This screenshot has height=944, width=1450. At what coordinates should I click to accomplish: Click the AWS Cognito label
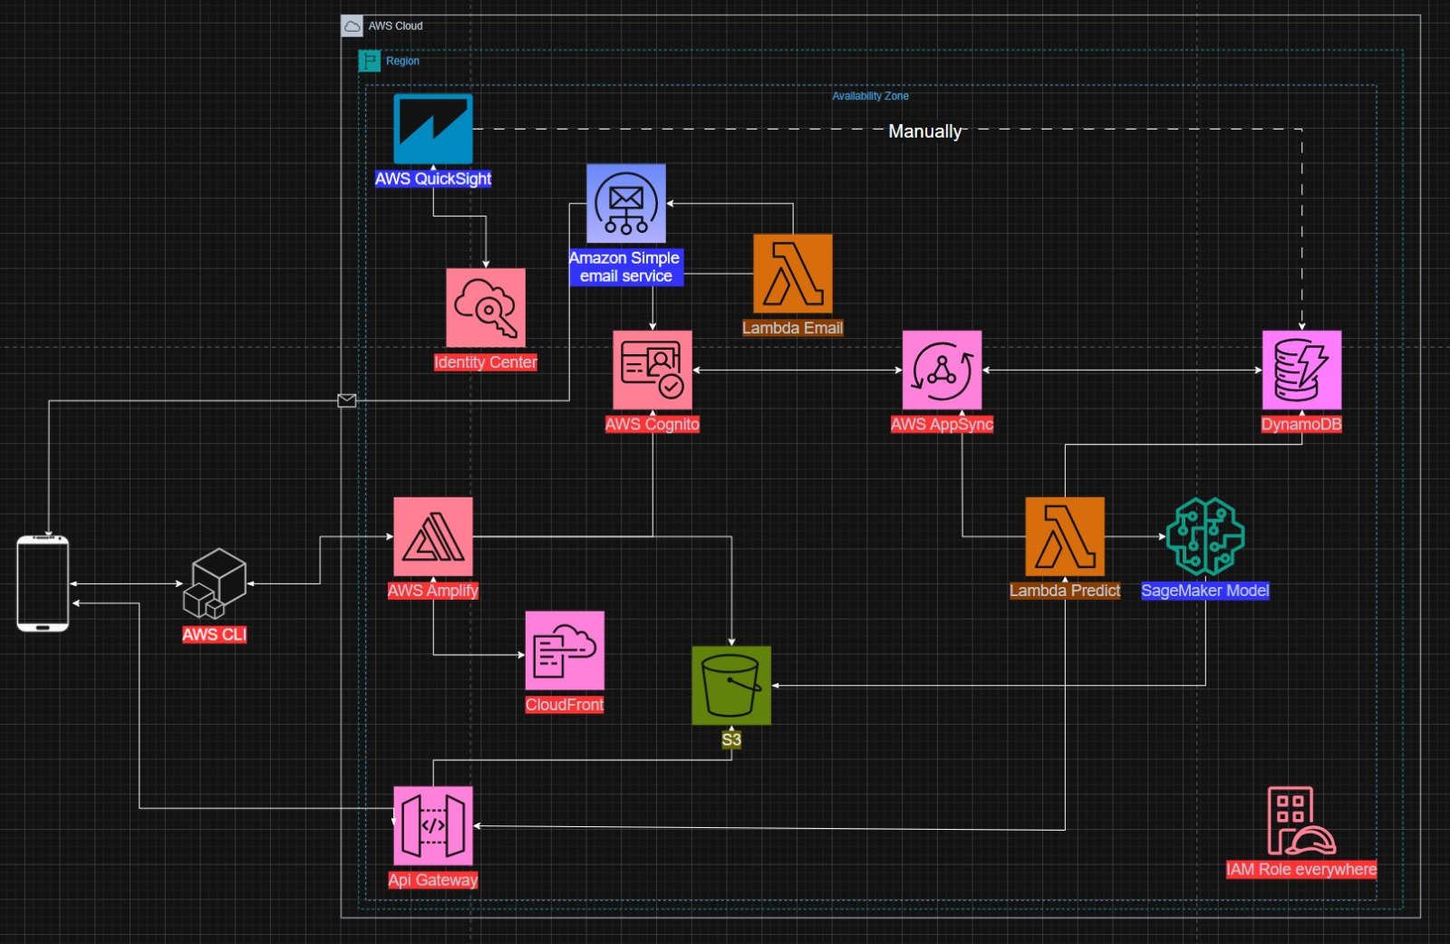coord(652,424)
